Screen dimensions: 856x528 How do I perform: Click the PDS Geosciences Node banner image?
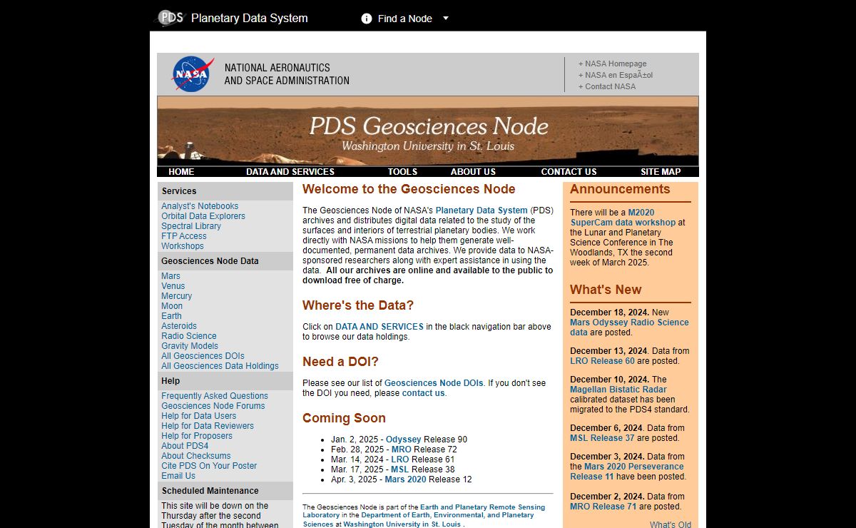click(x=428, y=131)
